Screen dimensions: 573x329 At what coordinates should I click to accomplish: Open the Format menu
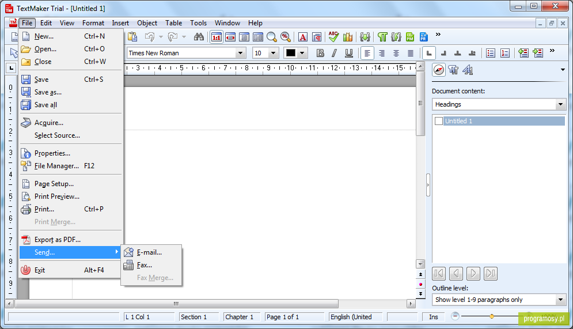[x=93, y=22]
